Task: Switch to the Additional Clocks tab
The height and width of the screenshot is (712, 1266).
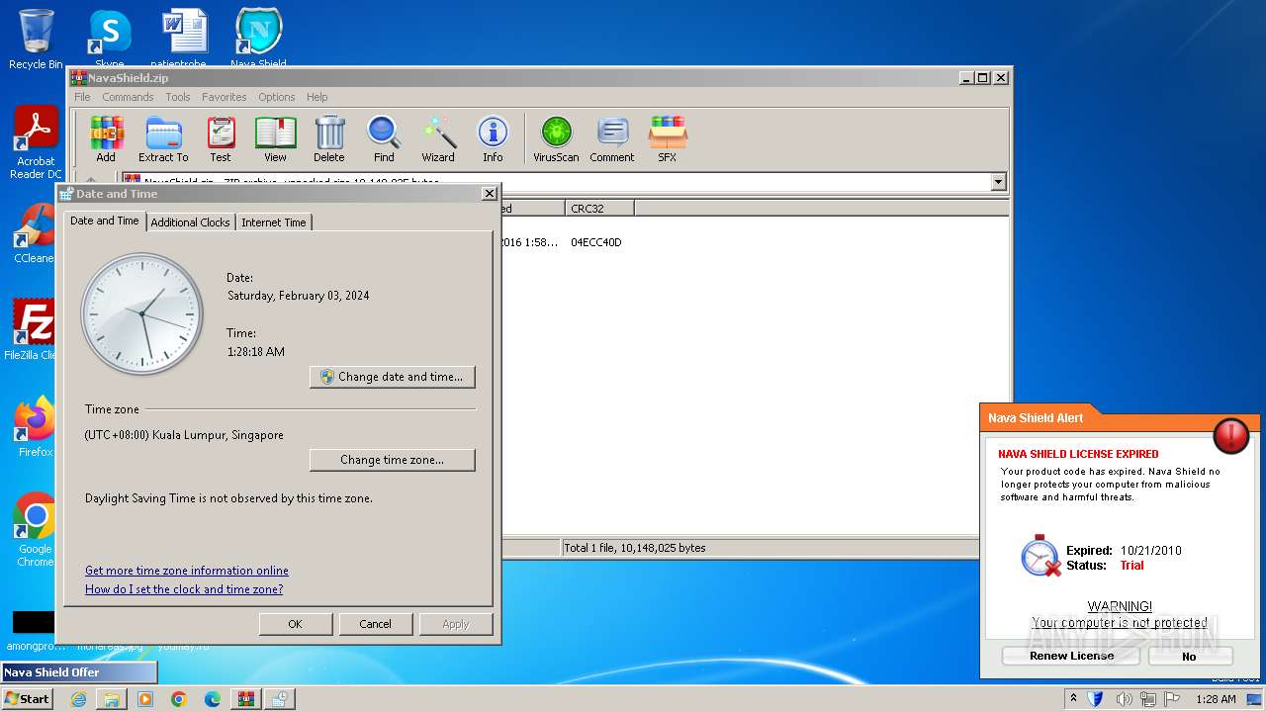Action: coord(190,222)
